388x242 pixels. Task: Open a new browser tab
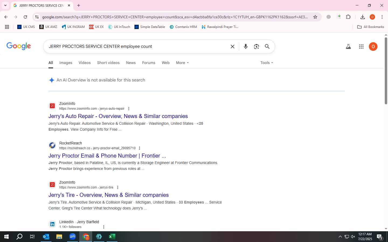coord(79,5)
